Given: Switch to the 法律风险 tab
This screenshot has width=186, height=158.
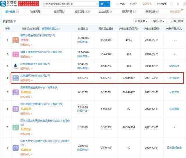Looking at the screenshot, I should (35, 12).
